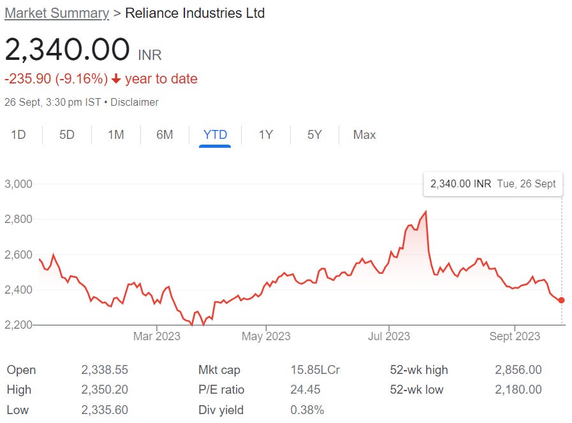The height and width of the screenshot is (423, 572).
Task: Click the Low value 2,335.60
Action: [x=105, y=410]
